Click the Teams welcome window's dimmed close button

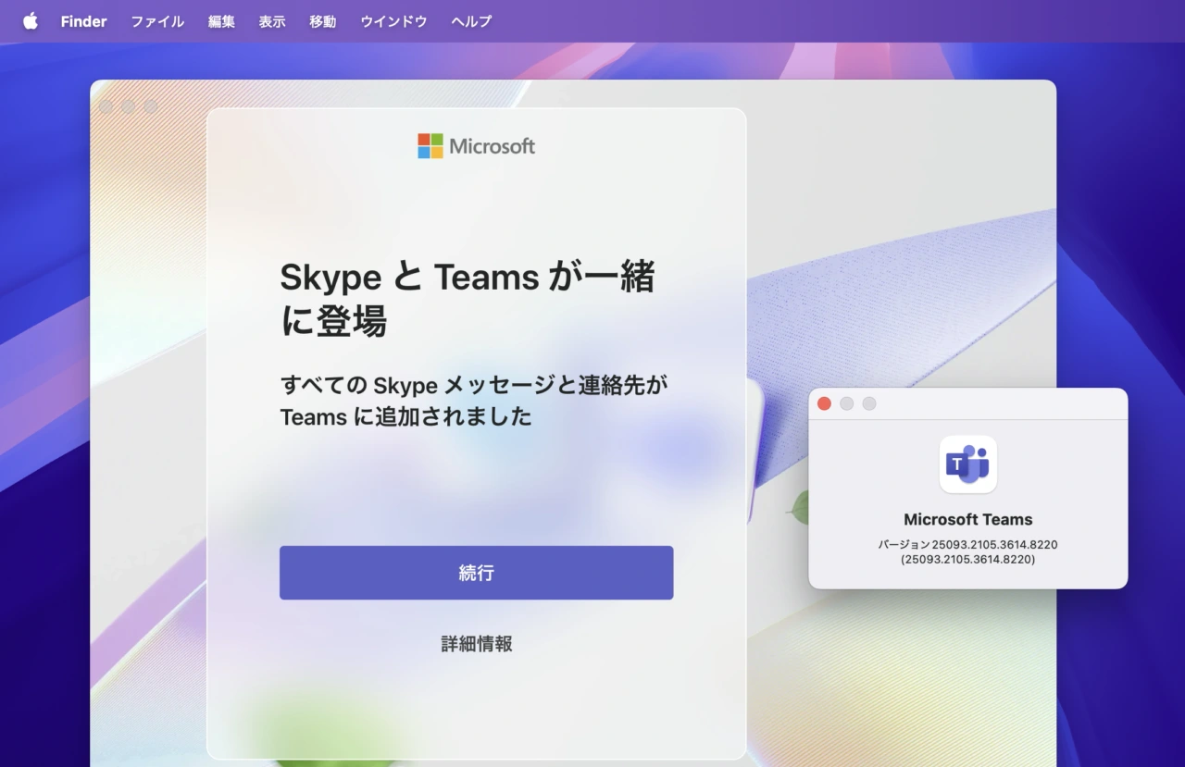click(106, 106)
